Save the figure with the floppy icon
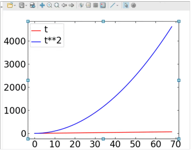The height and width of the screenshot is (153, 192). (x=22, y=5)
